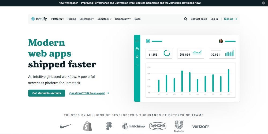
Task: Click the Sign up link
Action: pyautogui.click(x=230, y=19)
